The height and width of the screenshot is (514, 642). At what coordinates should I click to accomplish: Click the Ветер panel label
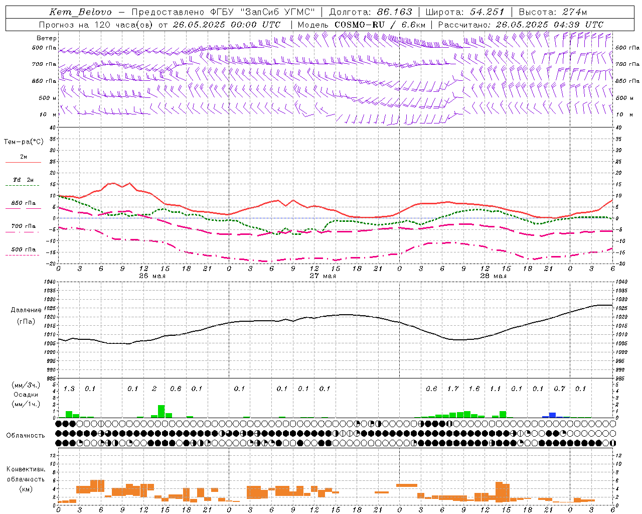47,38
